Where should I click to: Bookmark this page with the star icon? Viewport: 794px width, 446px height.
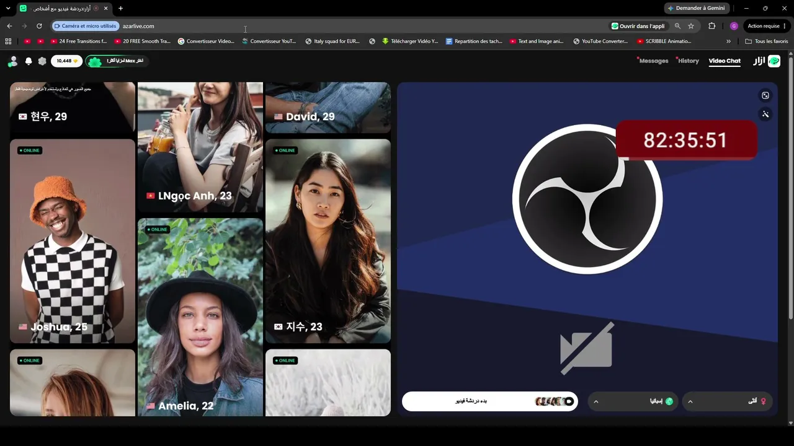691,26
